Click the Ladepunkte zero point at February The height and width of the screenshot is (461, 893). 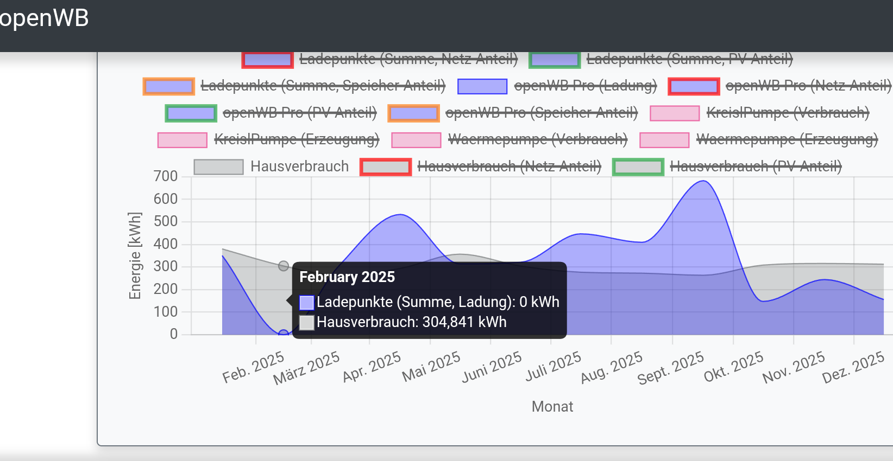click(284, 334)
